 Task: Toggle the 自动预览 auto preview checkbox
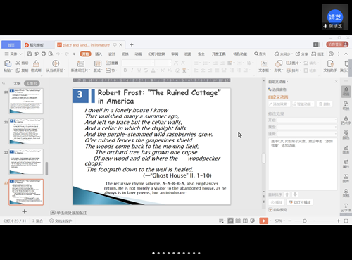point(270,209)
